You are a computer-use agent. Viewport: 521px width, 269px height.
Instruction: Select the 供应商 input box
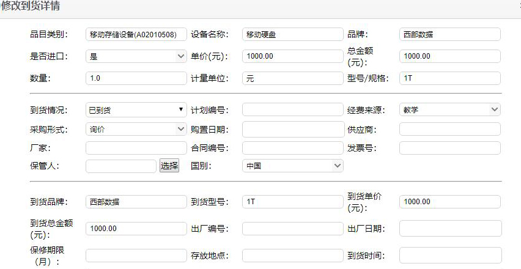pos(450,129)
